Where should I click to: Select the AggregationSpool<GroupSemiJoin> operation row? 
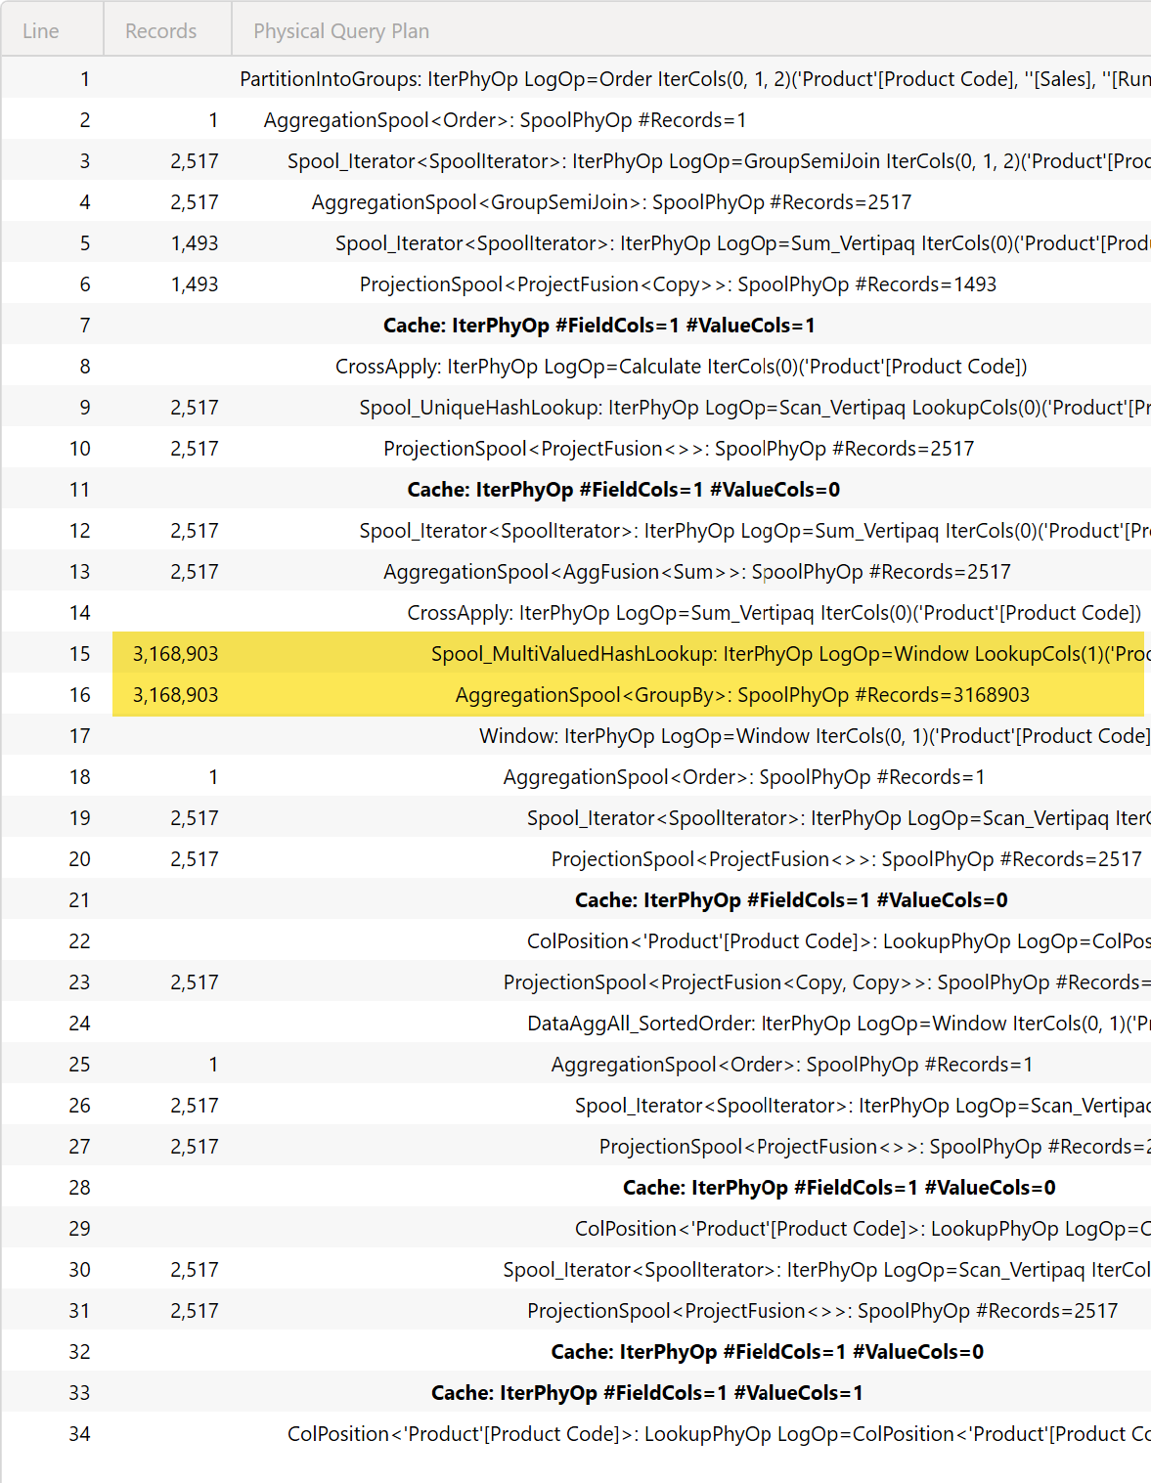coord(611,202)
